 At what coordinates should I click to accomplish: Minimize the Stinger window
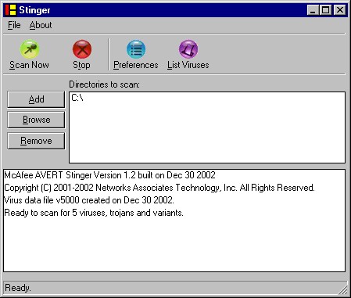(x=313, y=10)
